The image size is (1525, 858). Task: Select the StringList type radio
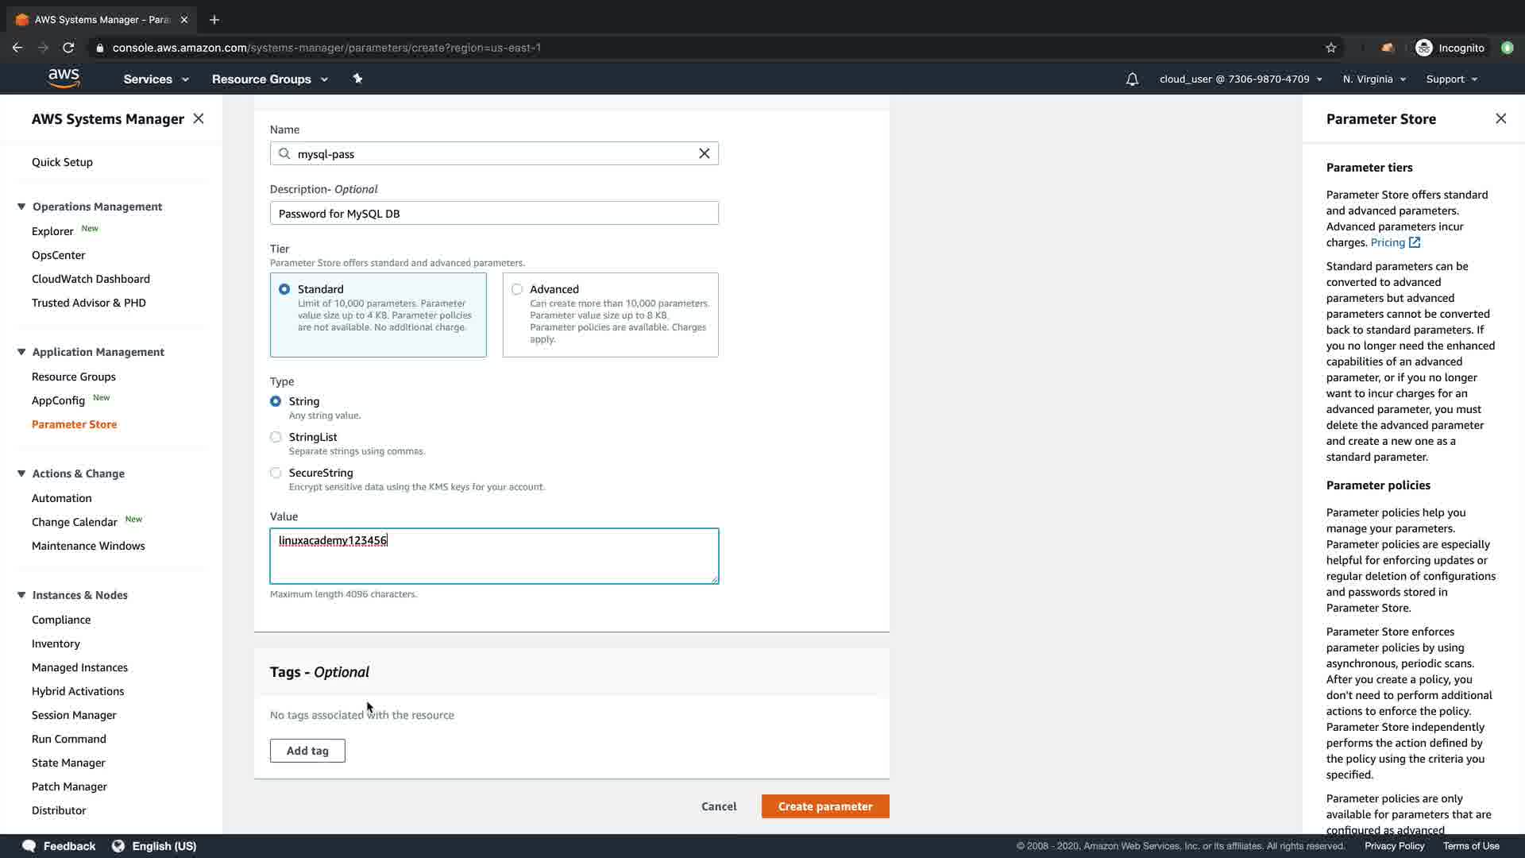click(276, 437)
